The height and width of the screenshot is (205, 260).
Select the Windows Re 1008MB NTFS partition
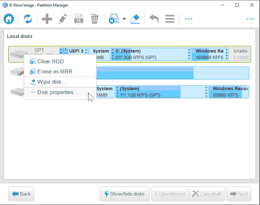pyautogui.click(x=210, y=54)
